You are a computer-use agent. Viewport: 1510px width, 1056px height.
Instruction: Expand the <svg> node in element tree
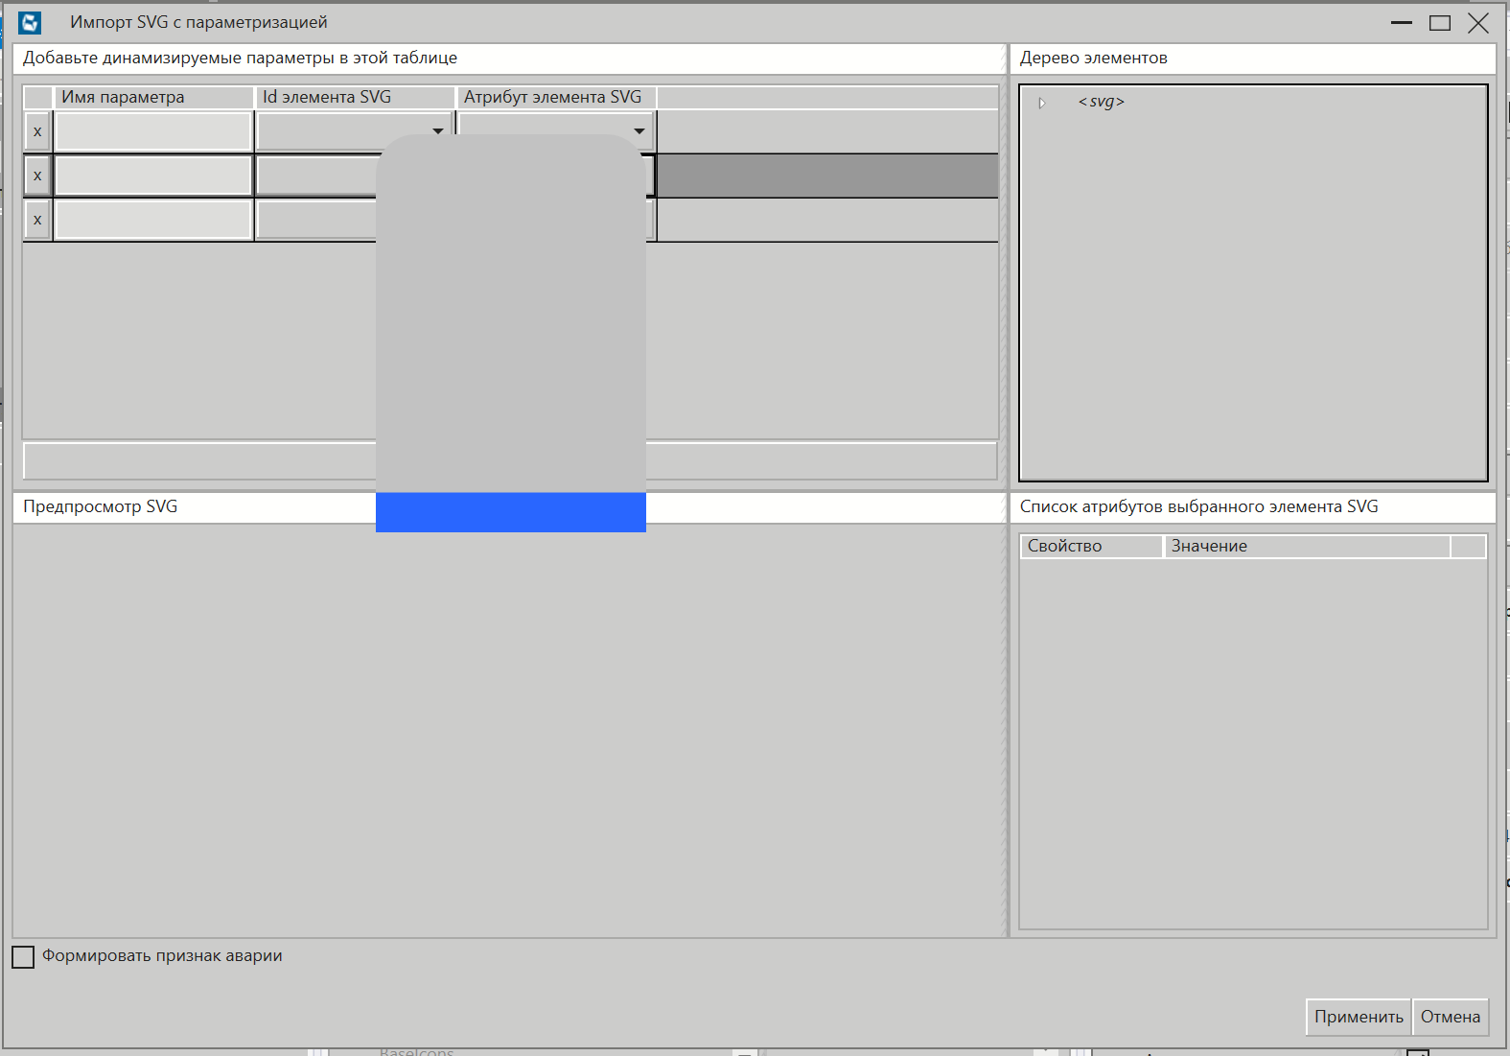tap(1042, 103)
